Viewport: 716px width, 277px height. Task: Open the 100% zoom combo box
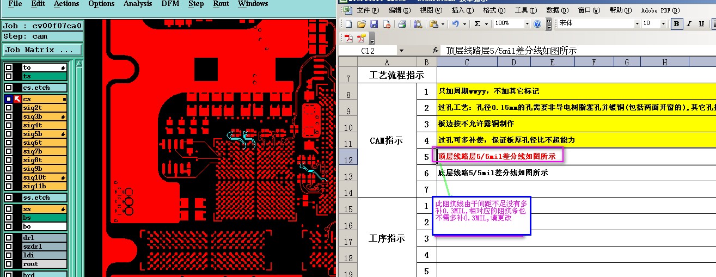[512, 23]
